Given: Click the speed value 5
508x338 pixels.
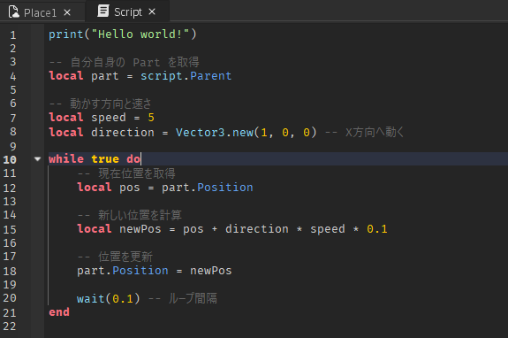Looking at the screenshot, I should point(151,118).
